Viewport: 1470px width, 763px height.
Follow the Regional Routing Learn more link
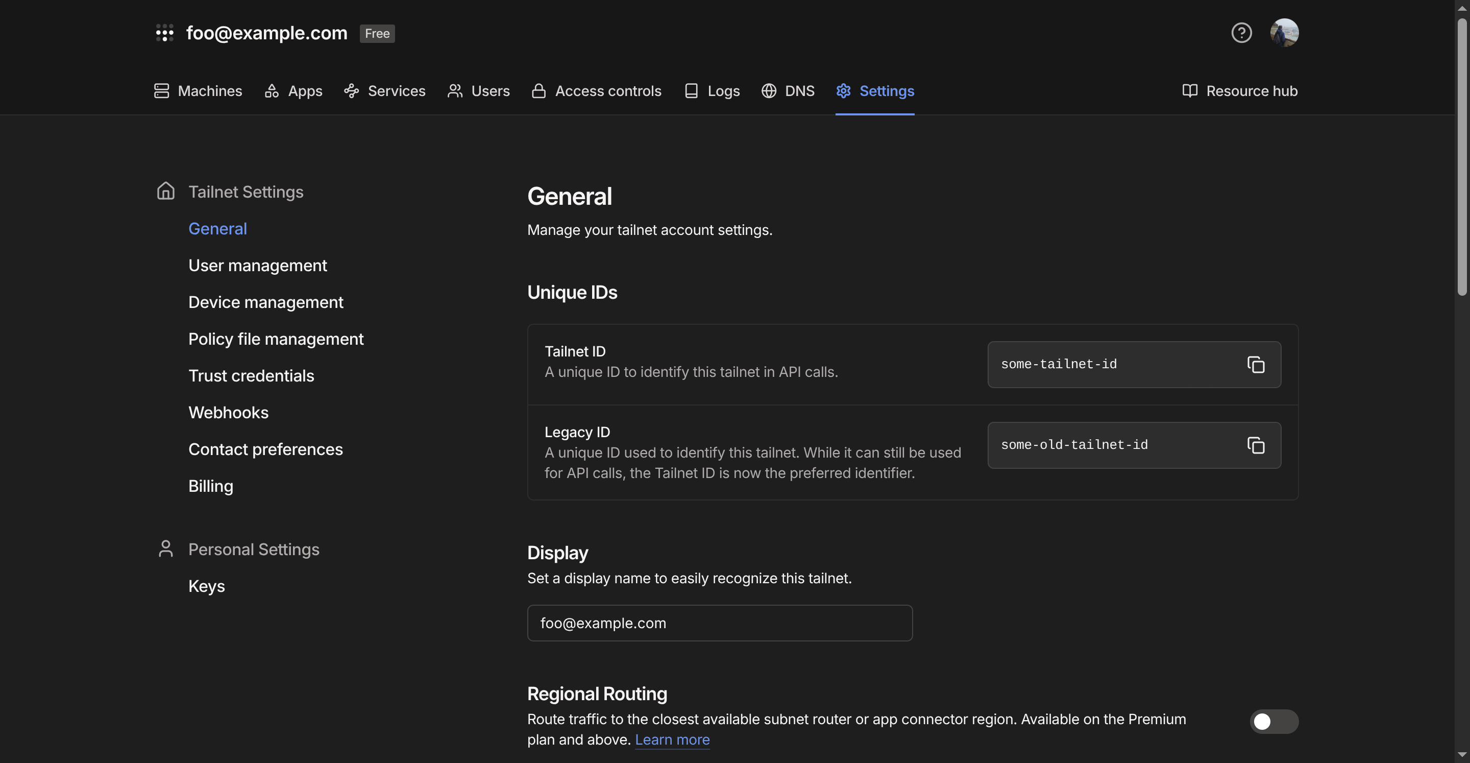pyautogui.click(x=672, y=739)
